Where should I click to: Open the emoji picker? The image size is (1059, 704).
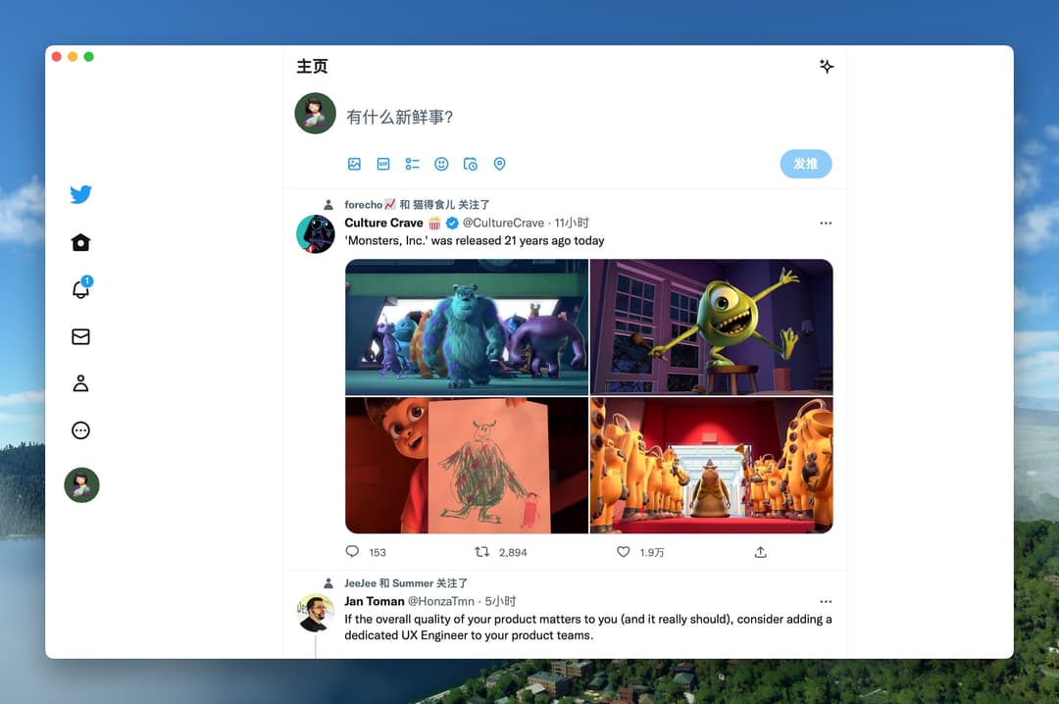click(441, 164)
